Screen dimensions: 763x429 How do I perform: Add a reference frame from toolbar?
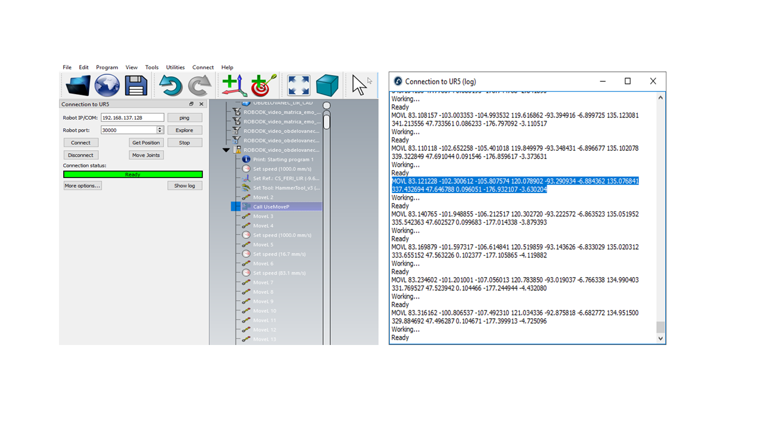coord(234,86)
